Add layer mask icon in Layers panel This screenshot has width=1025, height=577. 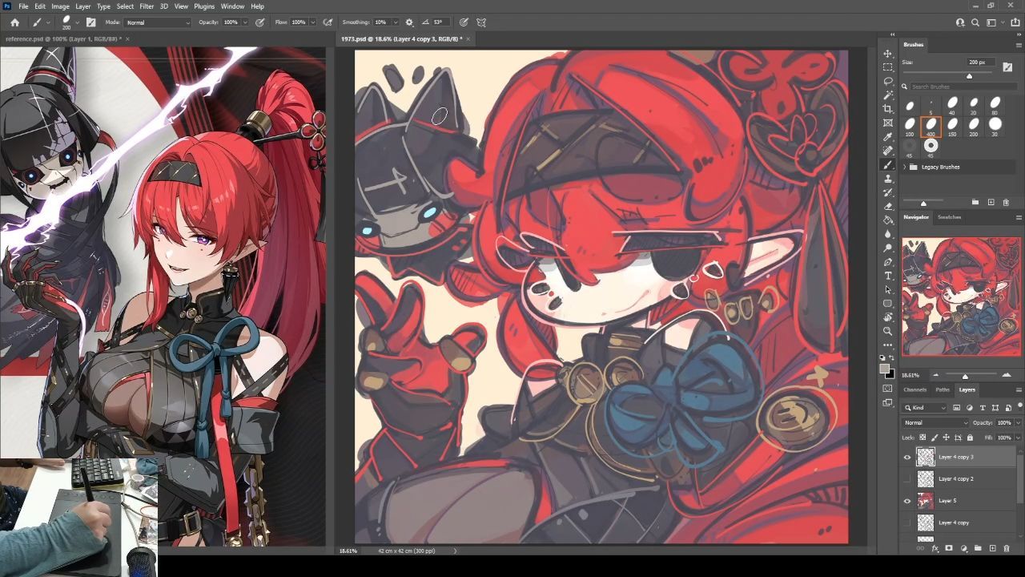[949, 548]
